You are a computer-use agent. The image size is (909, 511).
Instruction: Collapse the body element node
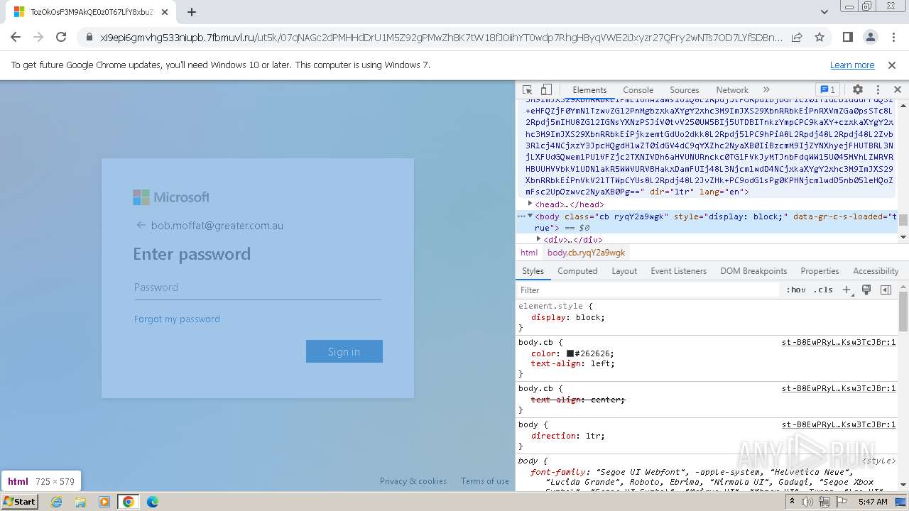point(530,216)
